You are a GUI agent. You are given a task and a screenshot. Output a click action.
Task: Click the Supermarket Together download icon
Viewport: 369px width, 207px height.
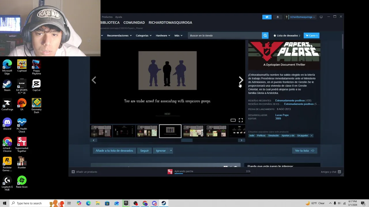click(170, 172)
